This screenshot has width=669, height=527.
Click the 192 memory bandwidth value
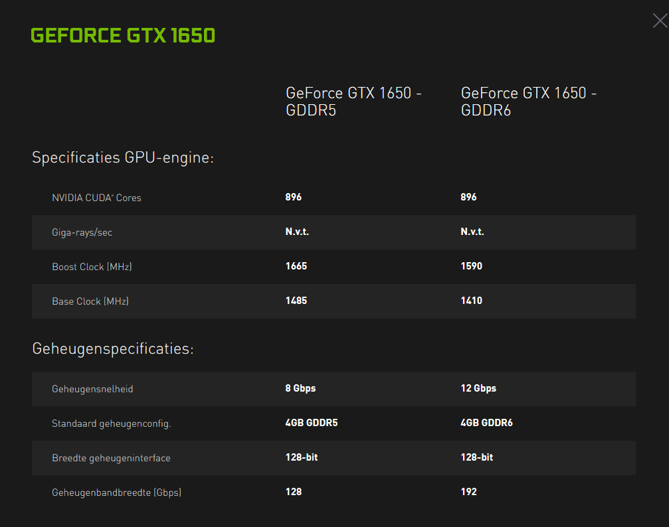click(x=469, y=492)
